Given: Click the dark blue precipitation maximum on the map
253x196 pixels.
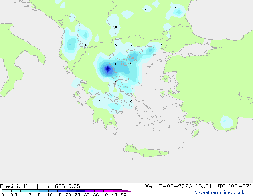Looking at the screenshot, I should (x=108, y=69).
